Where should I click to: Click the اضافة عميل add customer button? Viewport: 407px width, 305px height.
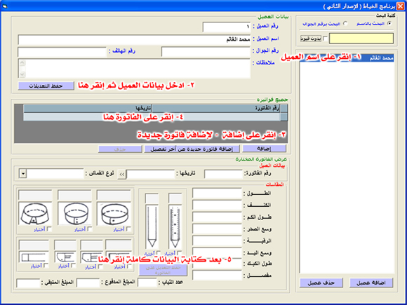pos(371,283)
